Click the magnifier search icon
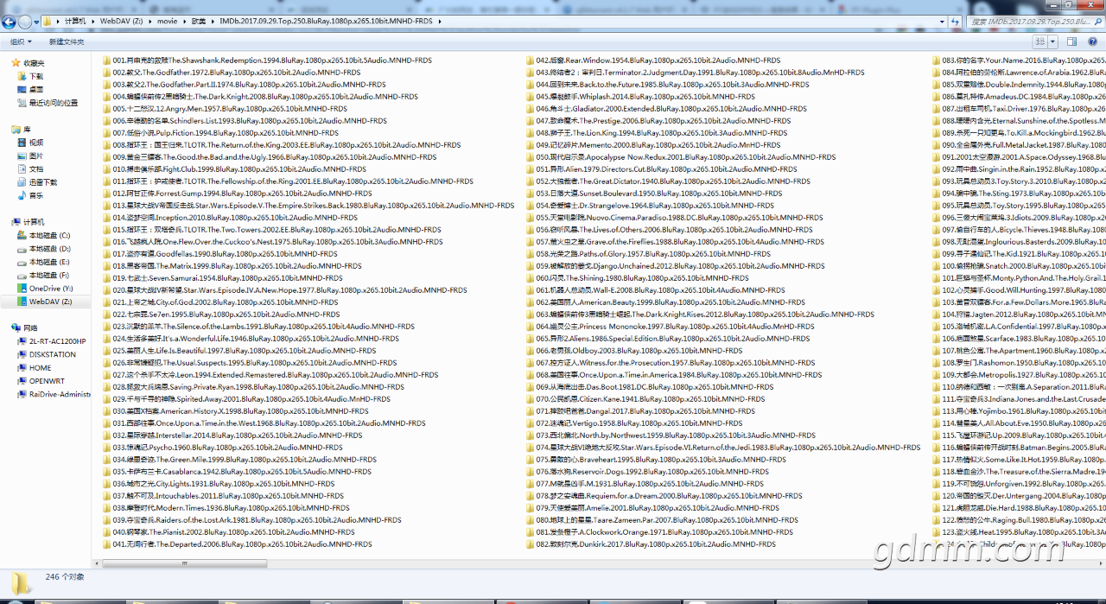Viewport: 1106px width, 604px height. coord(1097,22)
